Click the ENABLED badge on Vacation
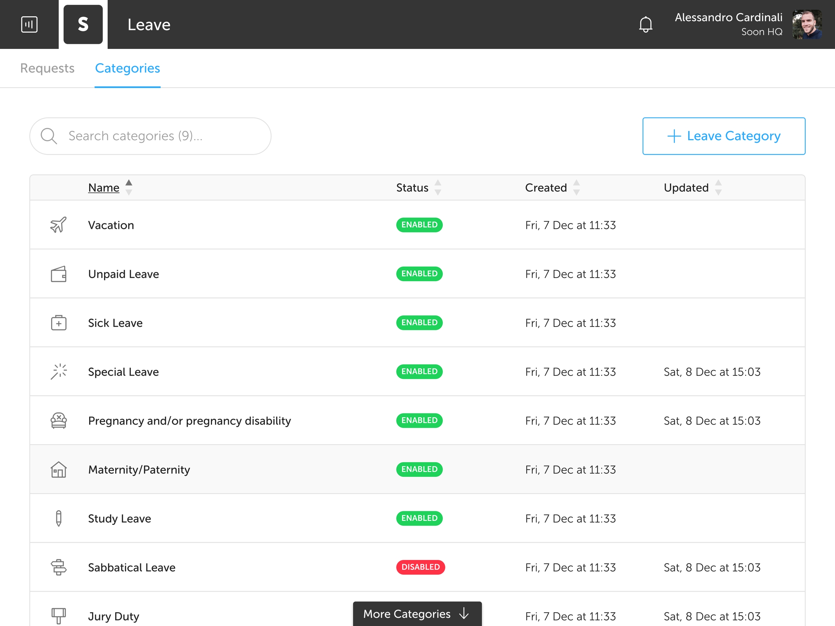 point(419,225)
